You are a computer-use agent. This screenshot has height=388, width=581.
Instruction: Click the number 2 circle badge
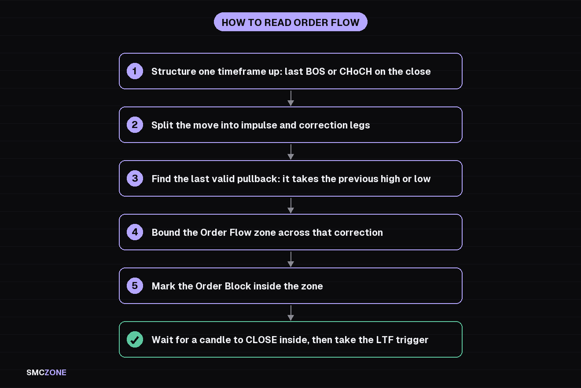coord(135,125)
